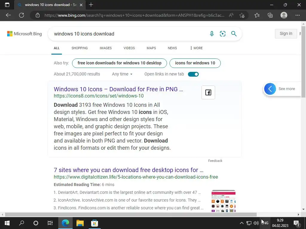306x229 pixels.
Task: Switch to NEWS results
Action: pyautogui.click(x=172, y=48)
